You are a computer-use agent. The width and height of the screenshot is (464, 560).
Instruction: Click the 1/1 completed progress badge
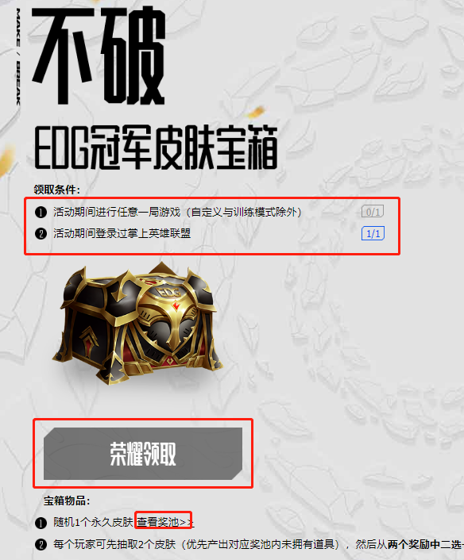[373, 233]
